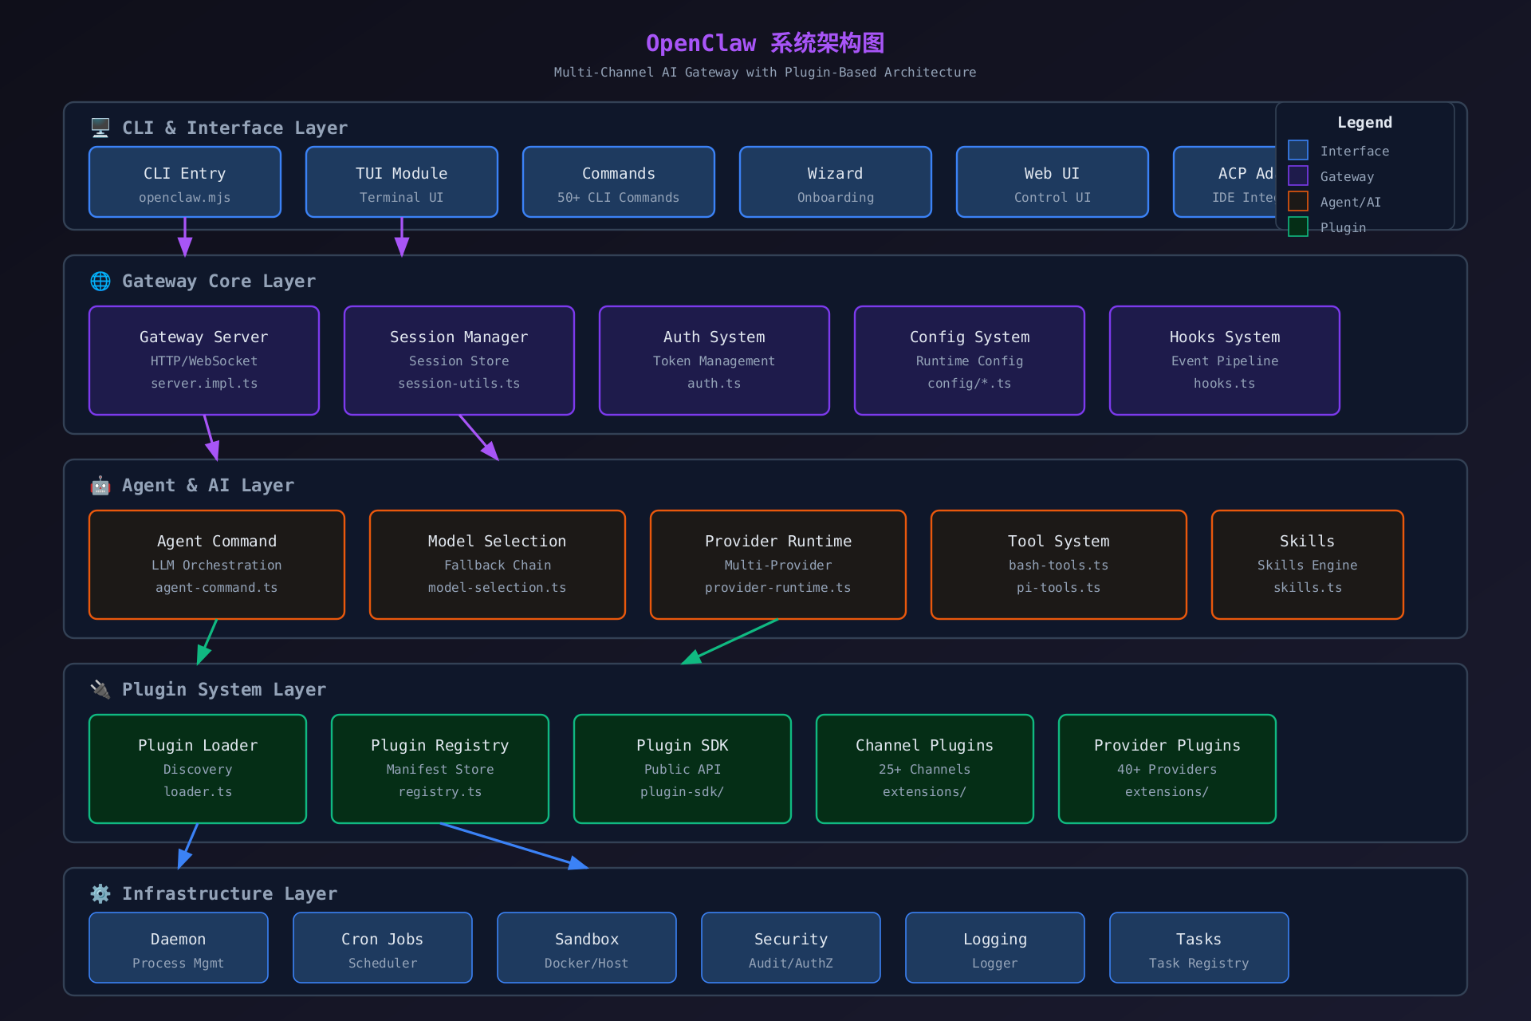Click the Session Manager box
The height and width of the screenshot is (1021, 1531).
click(x=459, y=361)
